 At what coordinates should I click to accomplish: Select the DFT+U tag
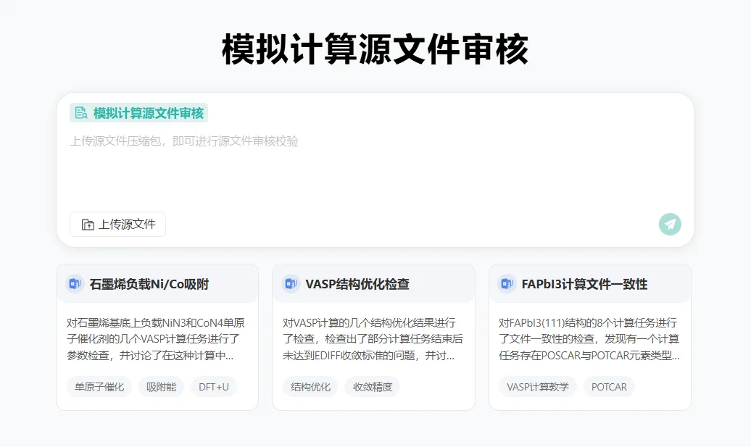[214, 387]
